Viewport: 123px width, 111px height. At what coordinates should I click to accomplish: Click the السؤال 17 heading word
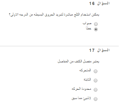tap(103, 50)
